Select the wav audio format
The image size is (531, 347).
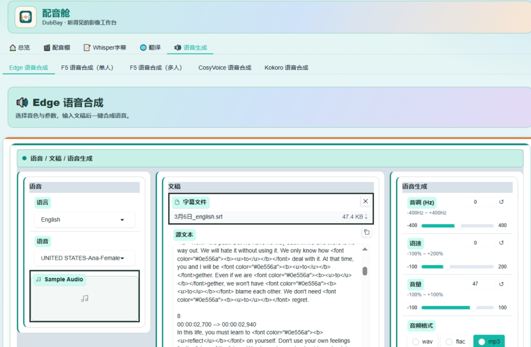pyautogui.click(x=423, y=341)
